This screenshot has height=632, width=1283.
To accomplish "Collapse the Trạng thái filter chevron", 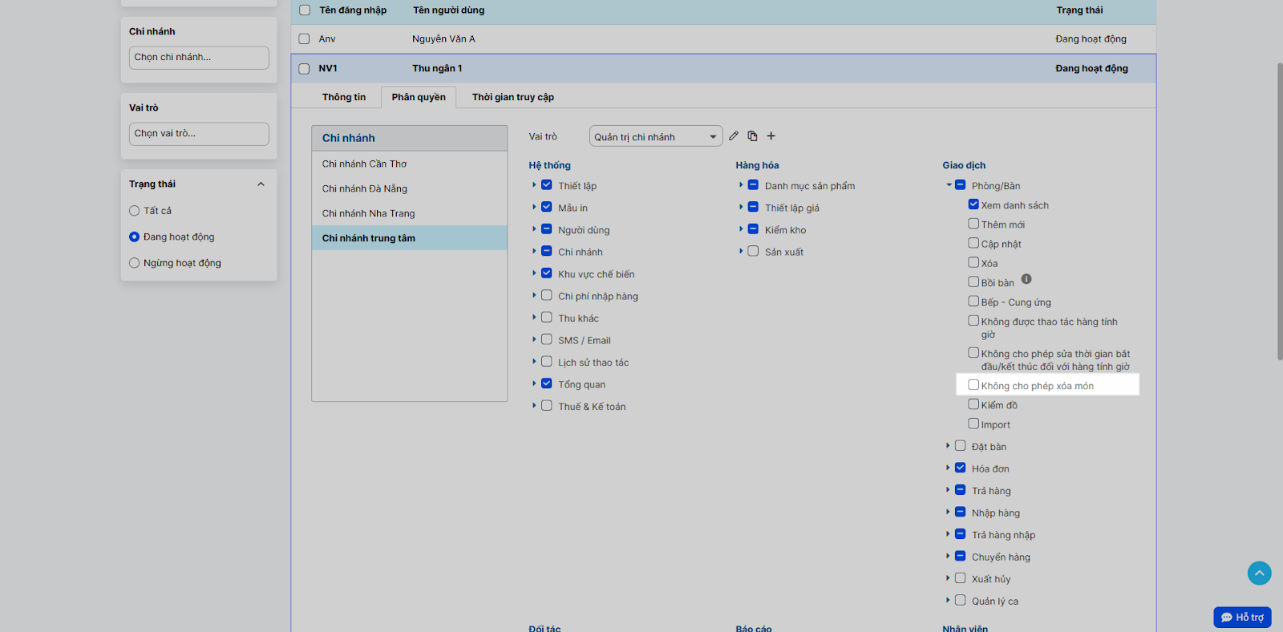I will [x=261, y=184].
